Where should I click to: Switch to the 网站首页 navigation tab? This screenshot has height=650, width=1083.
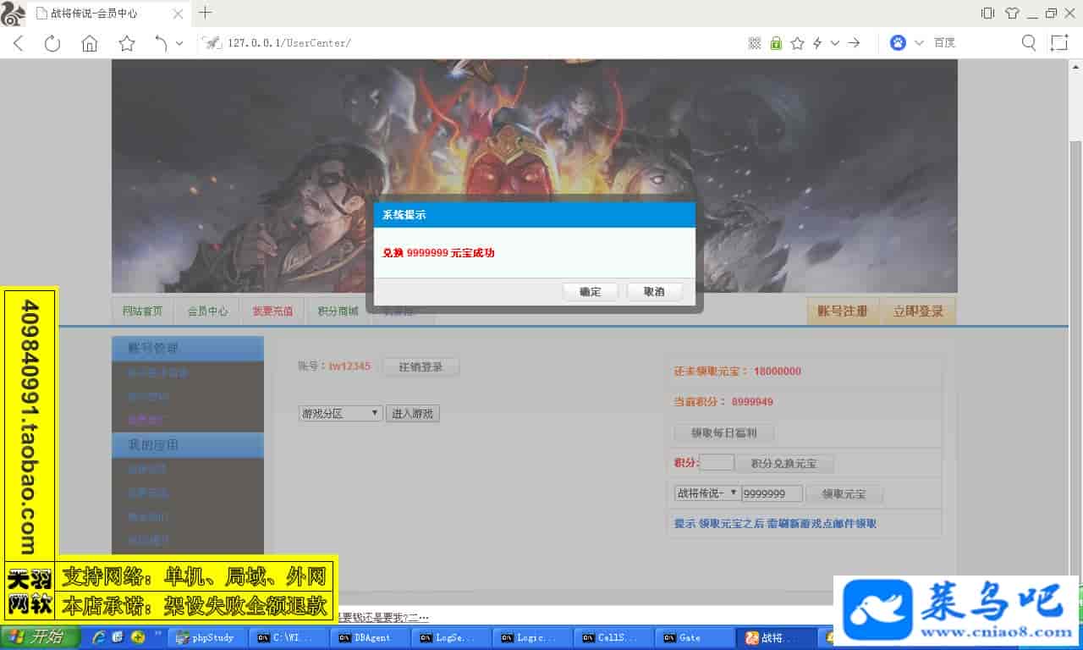[x=142, y=311]
